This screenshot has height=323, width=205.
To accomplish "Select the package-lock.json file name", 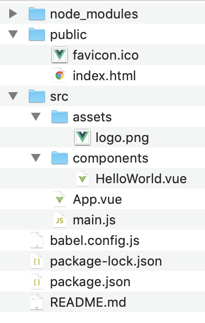I will pyautogui.click(x=106, y=261).
